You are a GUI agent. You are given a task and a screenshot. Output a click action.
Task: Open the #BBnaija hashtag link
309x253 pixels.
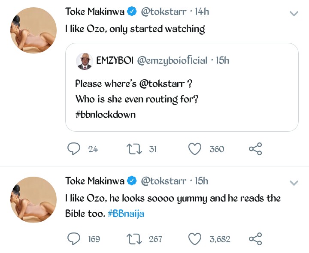(126, 214)
